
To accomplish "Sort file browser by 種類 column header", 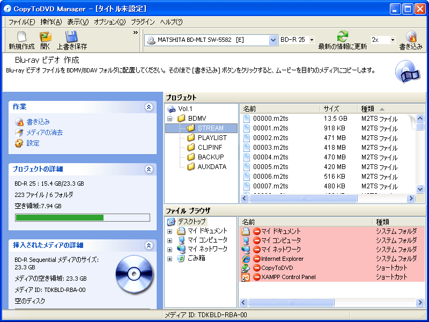I will [x=399, y=222].
